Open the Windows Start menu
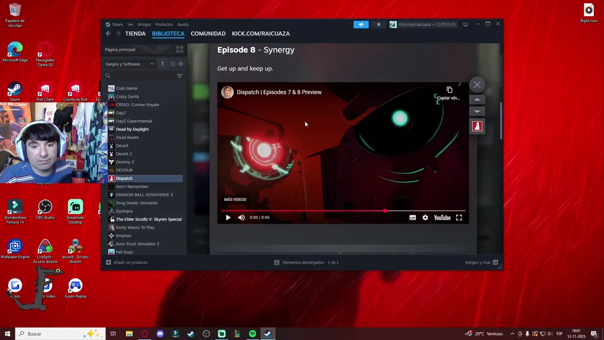Screen dimensions: 604x340 [x=8, y=334]
